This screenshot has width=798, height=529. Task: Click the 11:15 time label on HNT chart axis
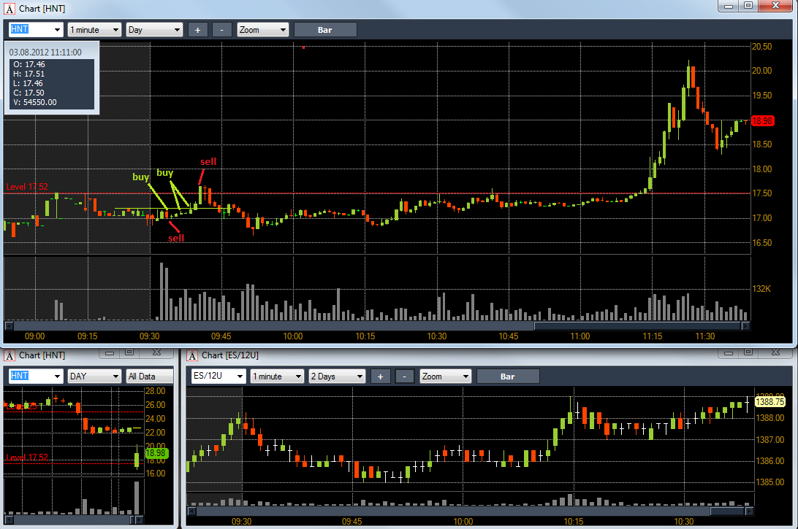pos(652,336)
